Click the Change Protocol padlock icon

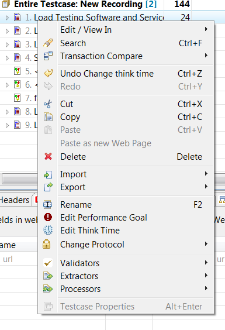47,245
